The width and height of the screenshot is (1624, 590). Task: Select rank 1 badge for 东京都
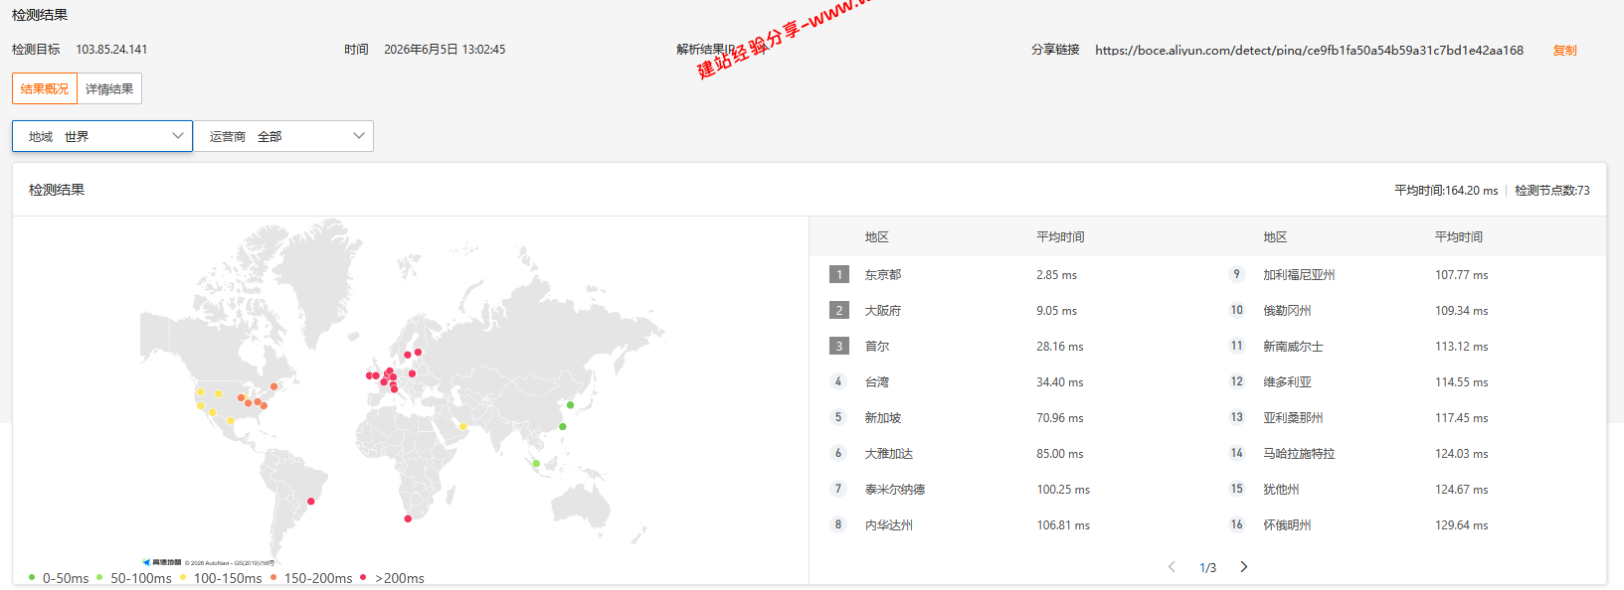[x=839, y=274]
